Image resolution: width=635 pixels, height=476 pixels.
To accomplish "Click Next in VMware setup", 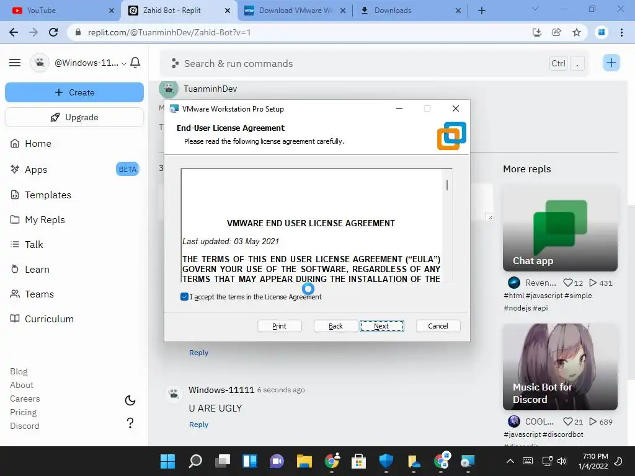I will coord(382,326).
